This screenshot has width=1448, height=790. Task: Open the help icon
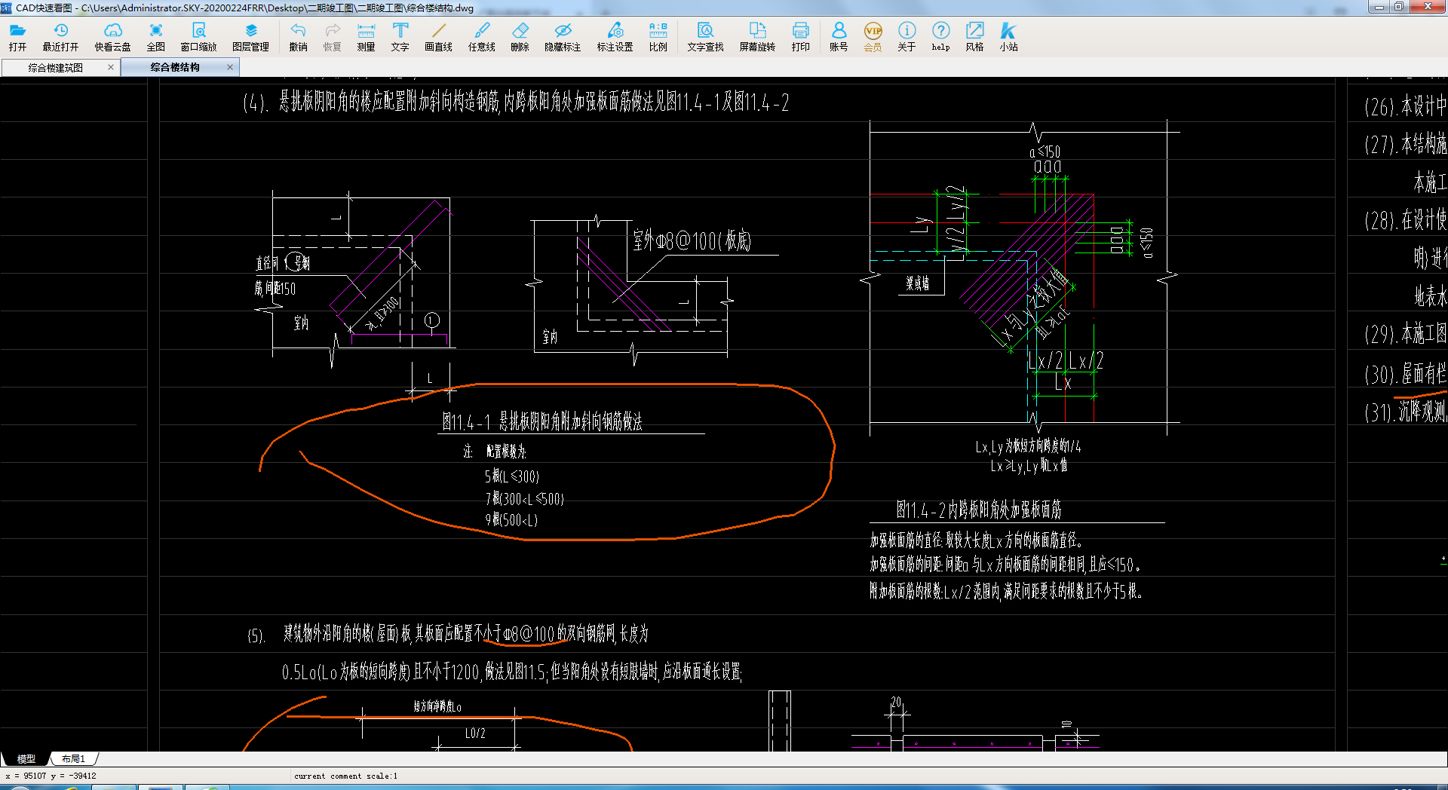click(x=940, y=36)
